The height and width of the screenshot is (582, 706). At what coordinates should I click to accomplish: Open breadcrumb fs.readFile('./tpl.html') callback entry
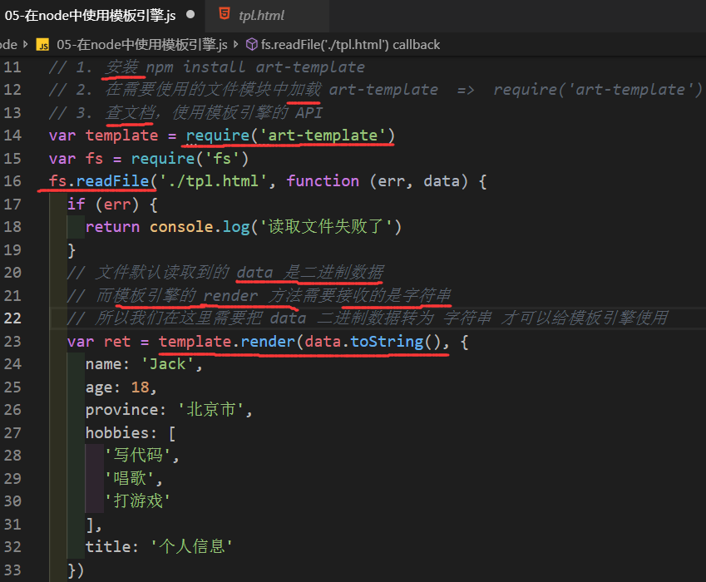(350, 45)
